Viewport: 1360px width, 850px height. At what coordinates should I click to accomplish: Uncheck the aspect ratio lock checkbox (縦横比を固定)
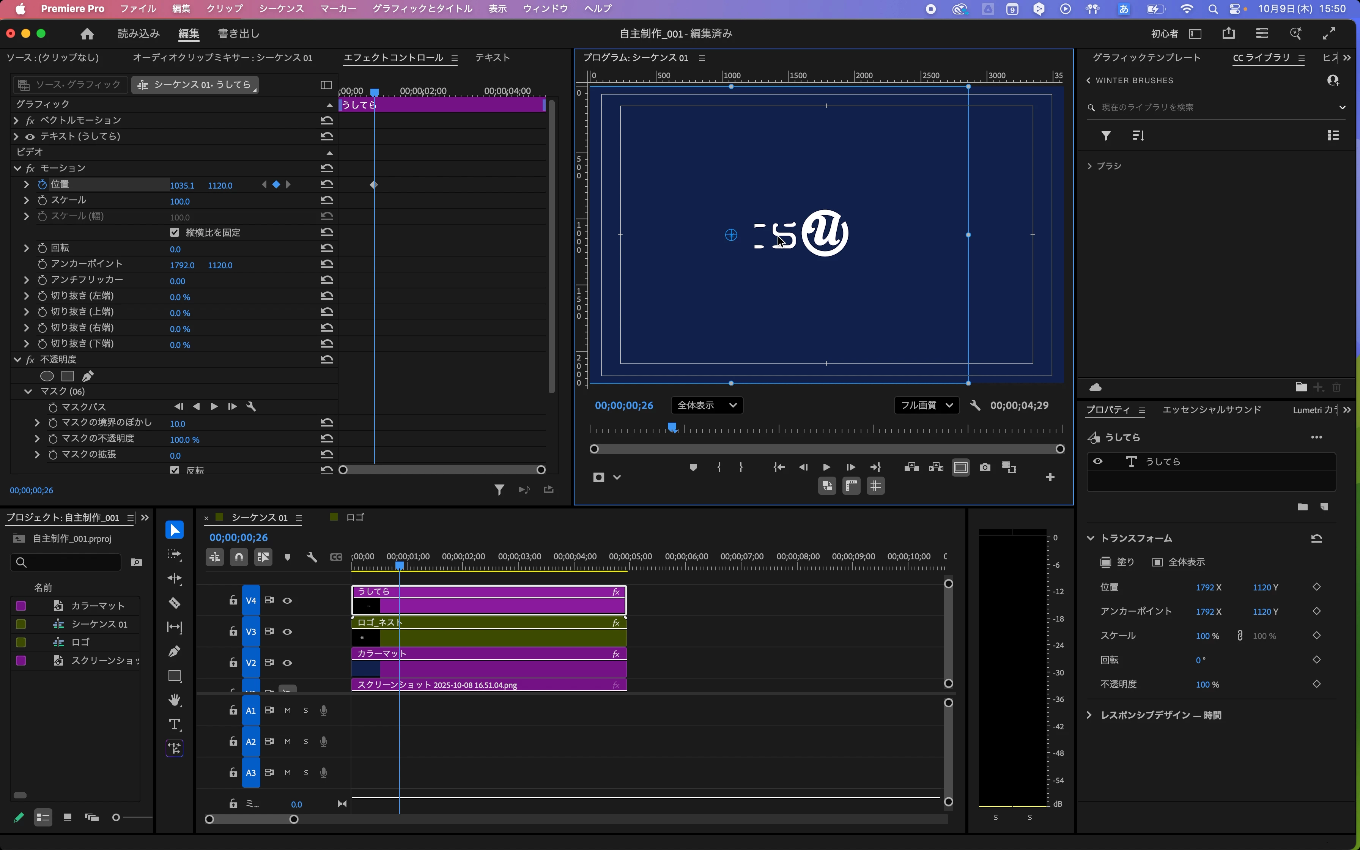coord(174,232)
